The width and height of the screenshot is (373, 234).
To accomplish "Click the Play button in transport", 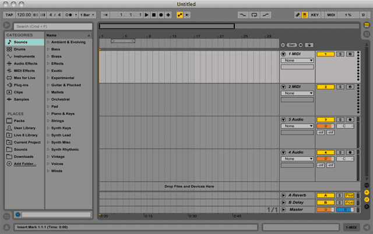I will click(x=146, y=15).
